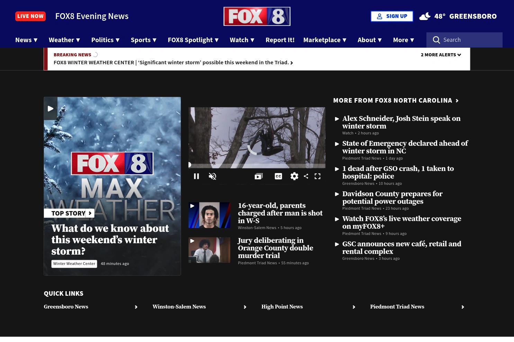The image size is (514, 342).
Task: Click the Winter Weather Center tag
Action: (74, 264)
